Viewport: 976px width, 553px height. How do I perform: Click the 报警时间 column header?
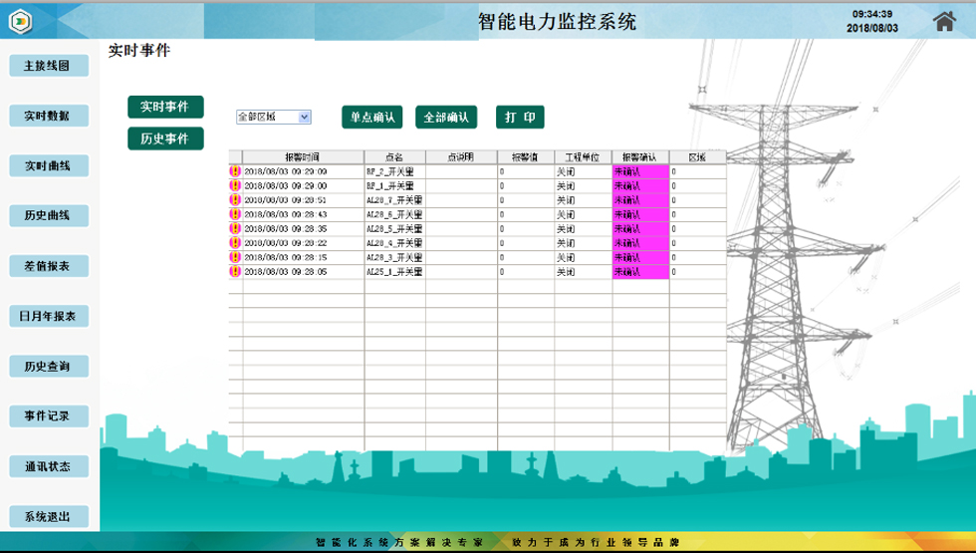pyautogui.click(x=302, y=156)
